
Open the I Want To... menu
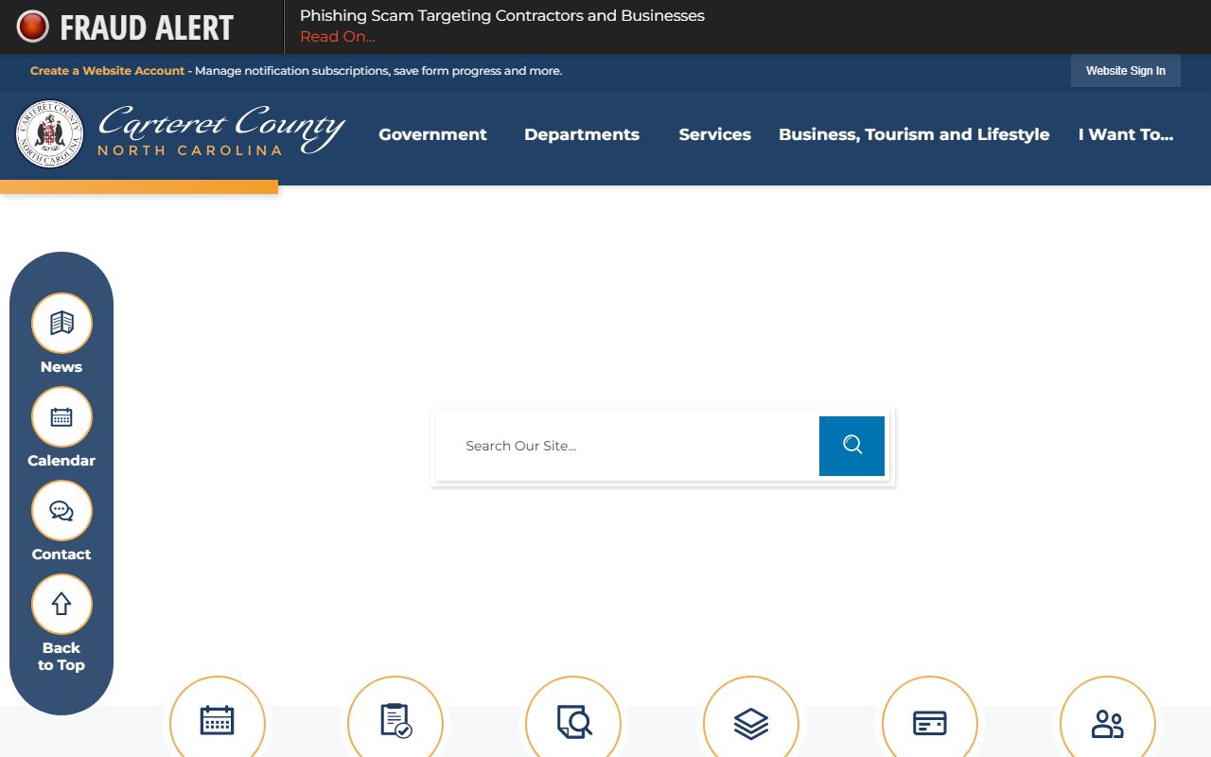pyautogui.click(x=1126, y=134)
